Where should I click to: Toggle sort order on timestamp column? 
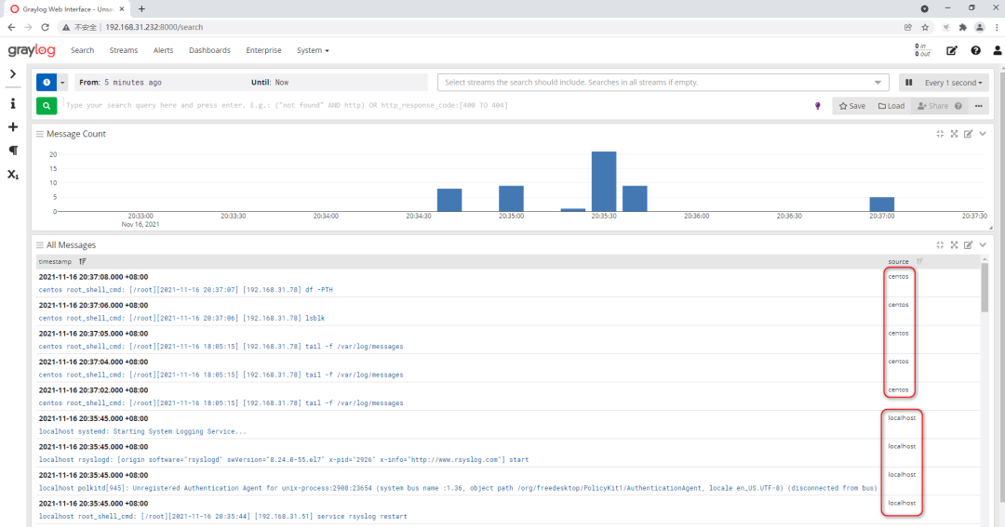(83, 262)
